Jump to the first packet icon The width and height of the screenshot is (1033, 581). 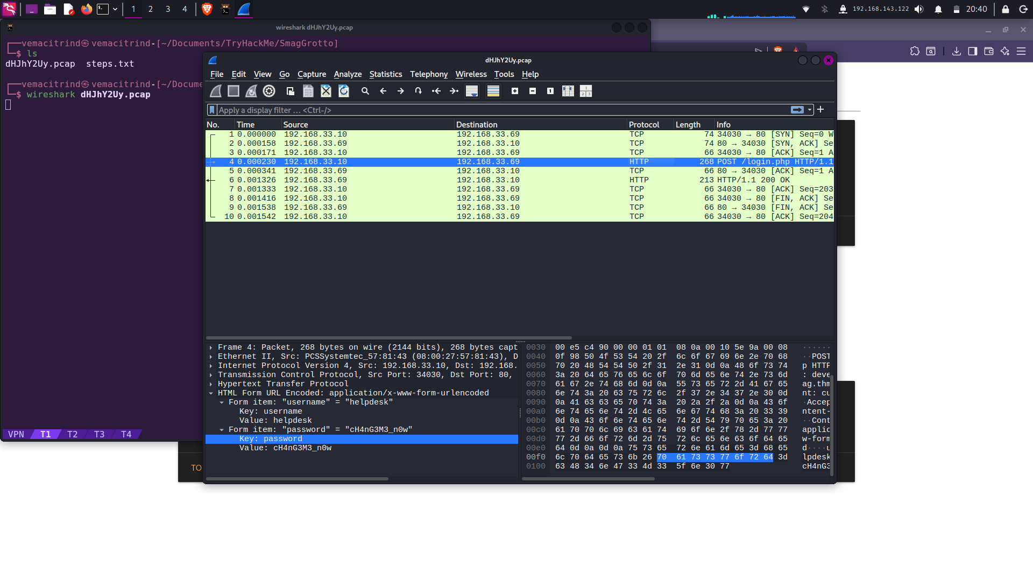tap(436, 91)
